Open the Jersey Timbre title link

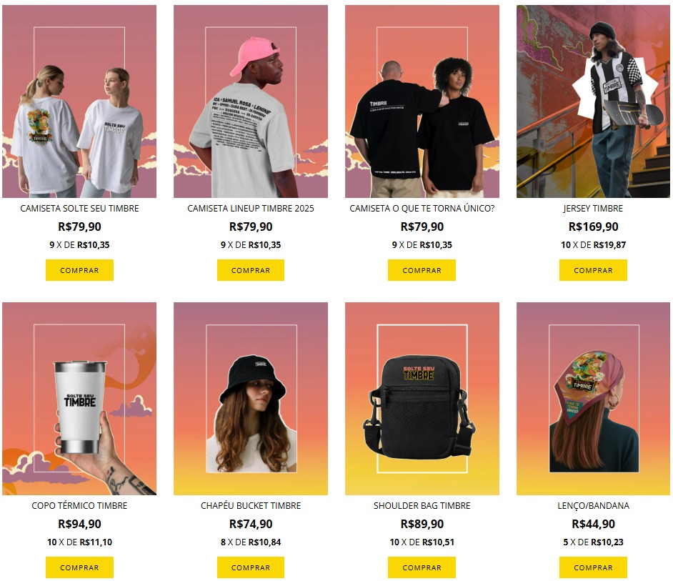pos(593,208)
